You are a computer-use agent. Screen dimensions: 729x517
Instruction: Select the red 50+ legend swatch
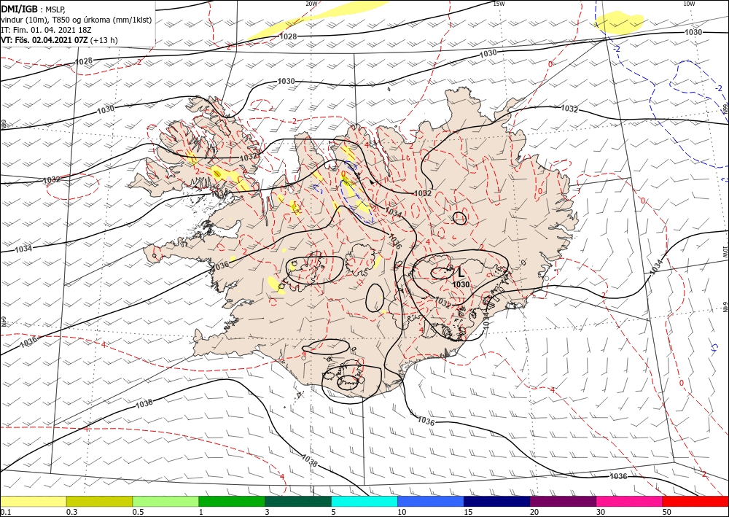(x=695, y=501)
